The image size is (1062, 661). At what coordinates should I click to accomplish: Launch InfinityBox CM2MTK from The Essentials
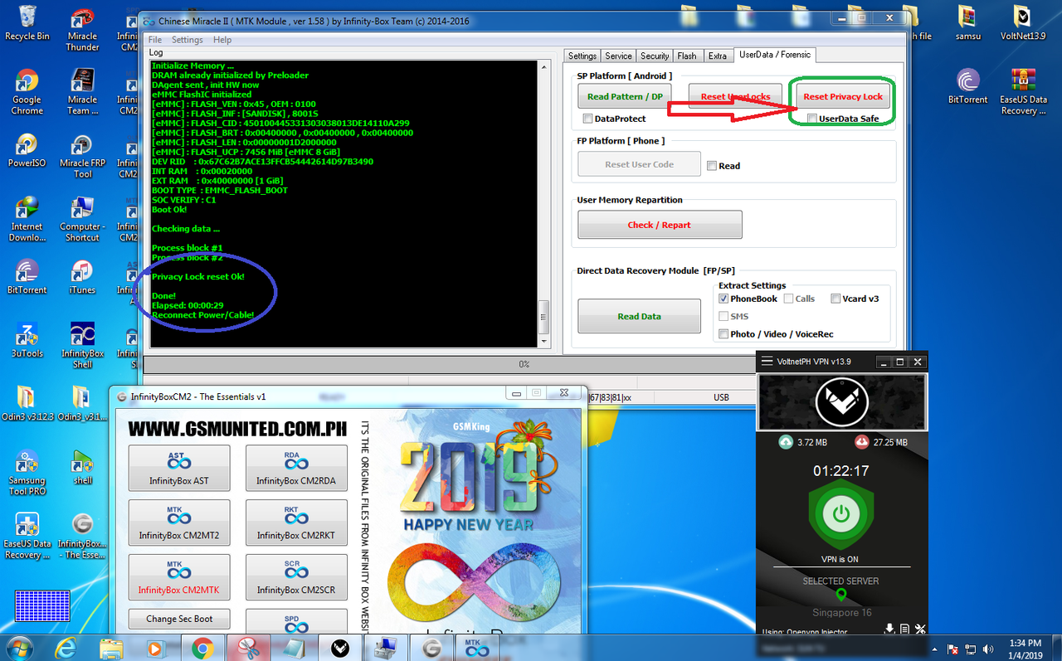pos(179,578)
